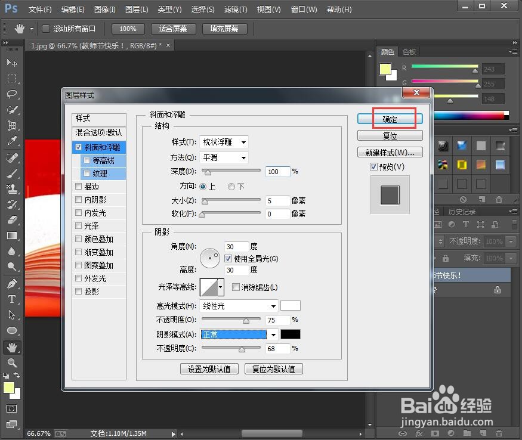Viewport: 522px width, 440px height.
Task: Open 阴影模式 dropdown showing 正常
Action: [239, 334]
